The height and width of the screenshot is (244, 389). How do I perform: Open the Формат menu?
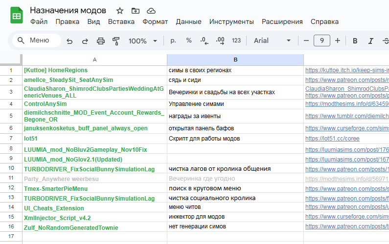coord(155,22)
